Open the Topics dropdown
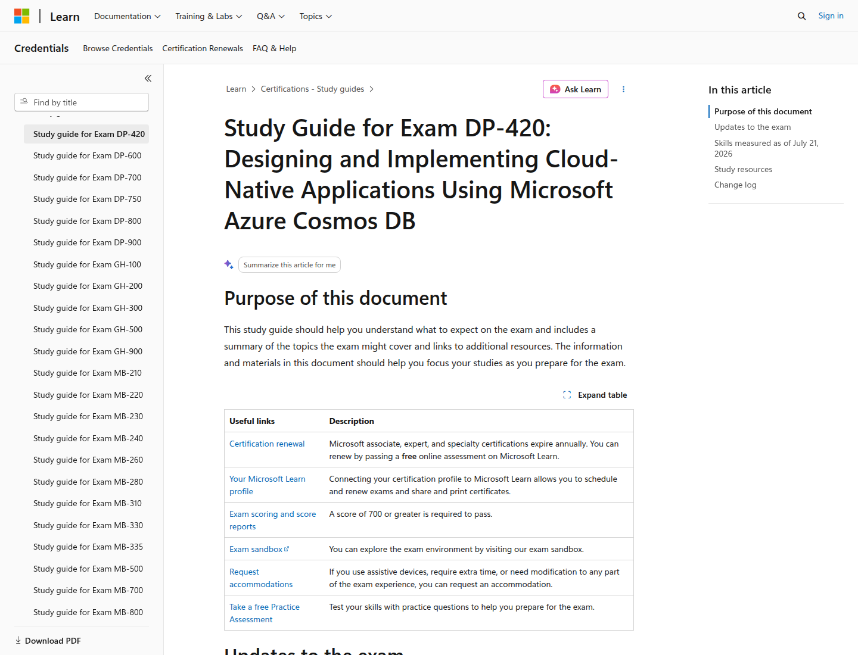858x655 pixels. point(316,16)
